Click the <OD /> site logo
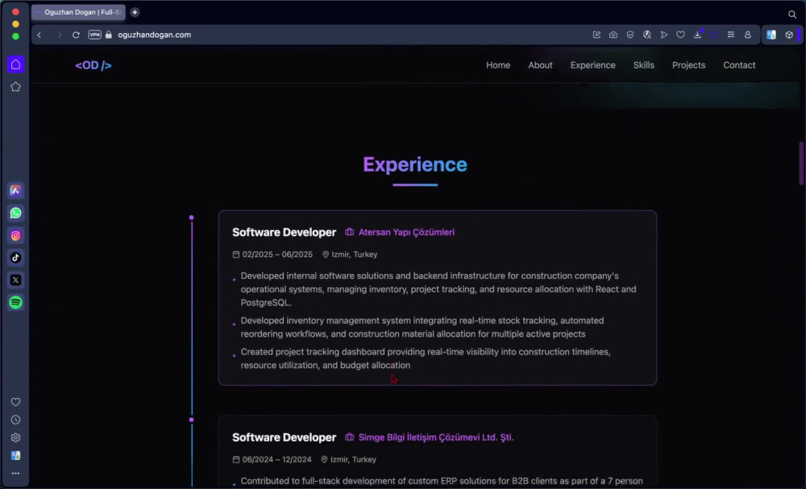806x489 pixels. (x=93, y=65)
